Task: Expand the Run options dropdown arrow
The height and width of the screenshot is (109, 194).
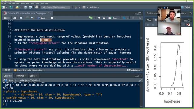Action: [119, 18]
